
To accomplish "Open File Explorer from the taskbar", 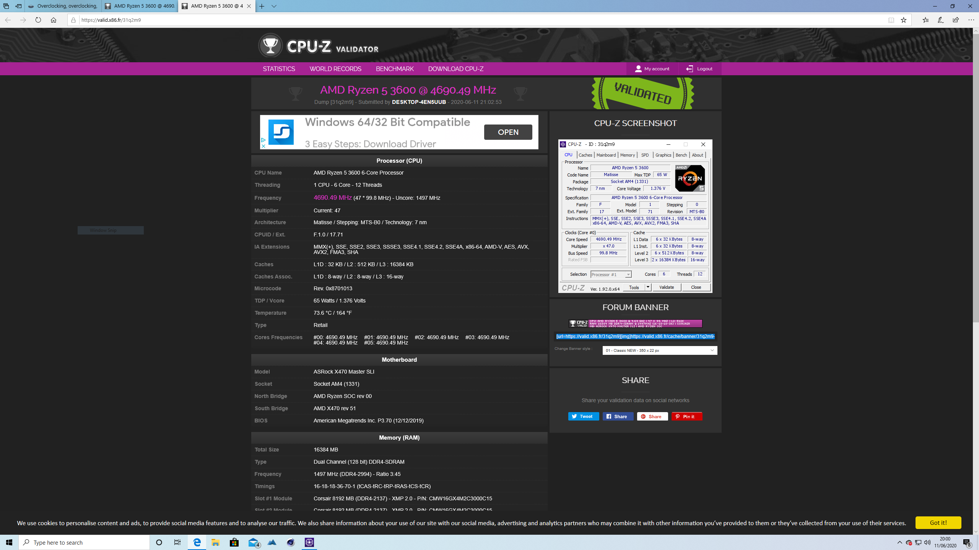I will 215,542.
